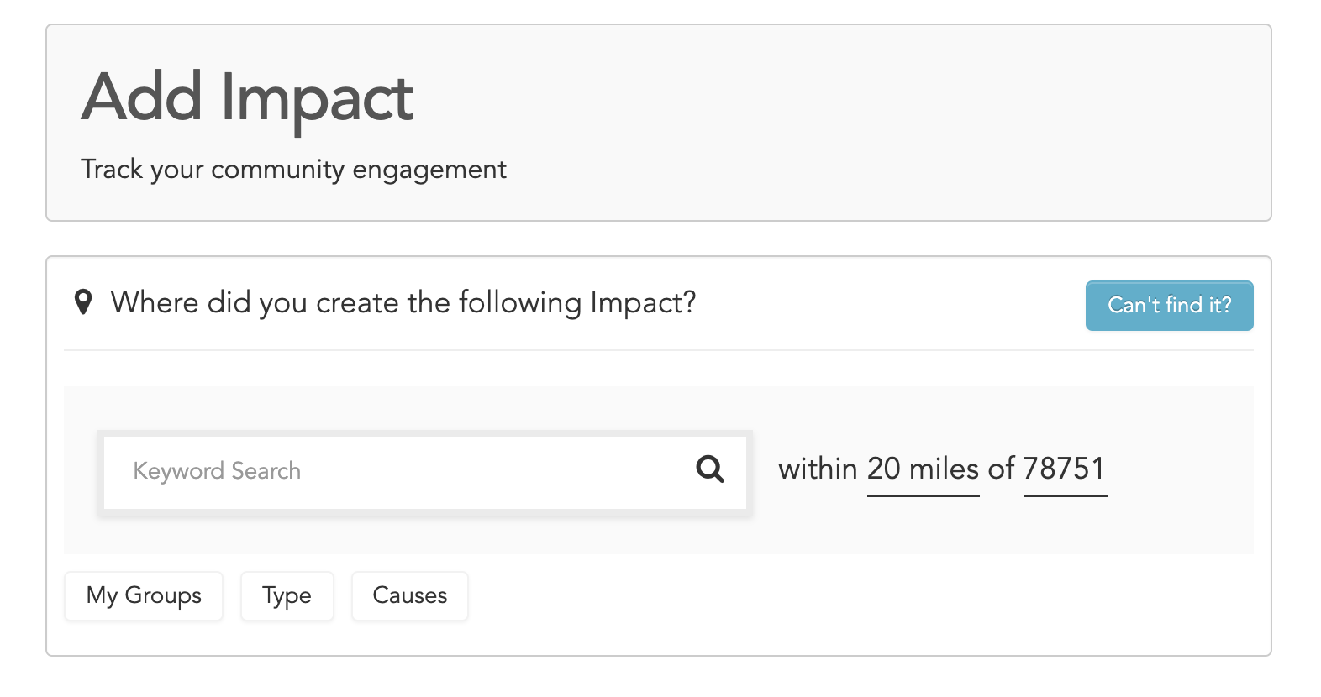Open the Type filter
Viewport: 1321px width, 697px height.
point(287,595)
